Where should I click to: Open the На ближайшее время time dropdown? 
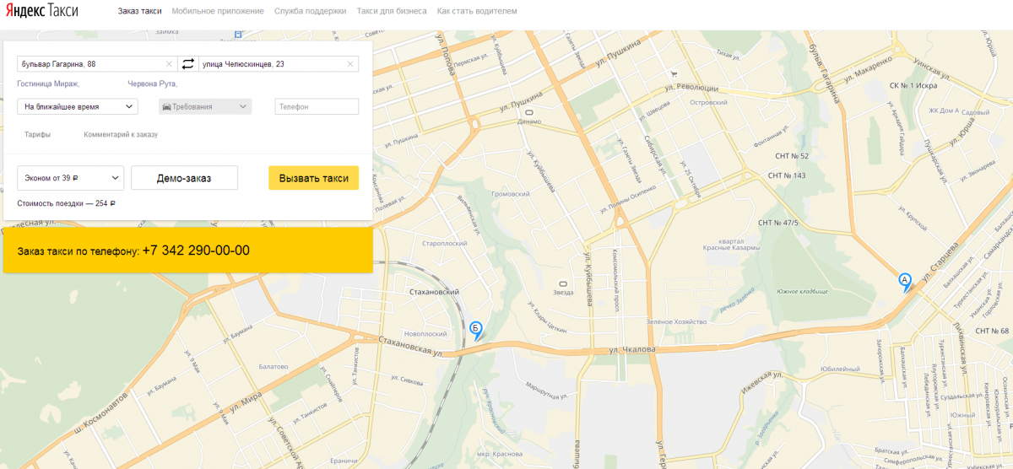(x=78, y=107)
